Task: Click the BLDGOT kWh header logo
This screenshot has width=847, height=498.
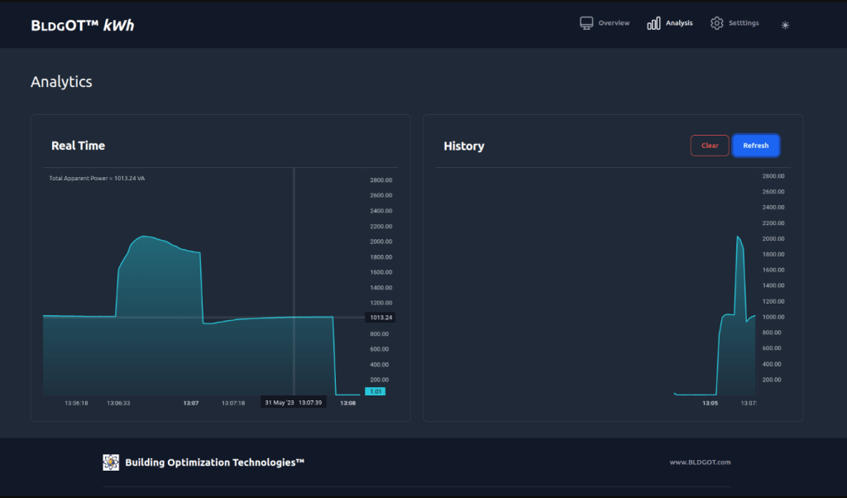Action: tap(82, 25)
